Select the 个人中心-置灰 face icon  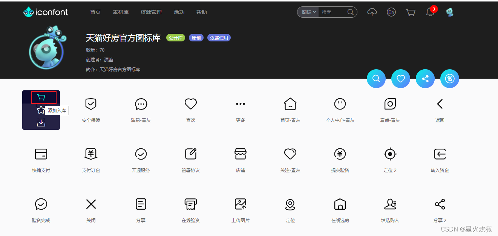tap(340, 104)
